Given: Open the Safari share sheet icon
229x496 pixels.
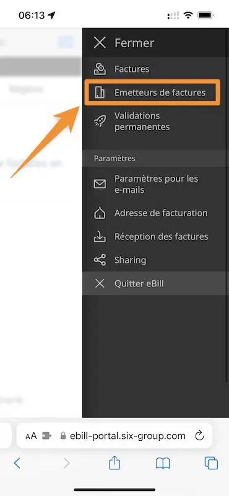Looking at the screenshot, I should pos(114,464).
